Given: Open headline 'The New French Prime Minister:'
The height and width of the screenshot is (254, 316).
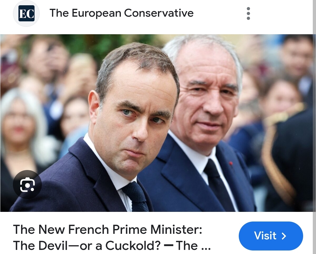Looking at the screenshot, I should (x=108, y=229).
